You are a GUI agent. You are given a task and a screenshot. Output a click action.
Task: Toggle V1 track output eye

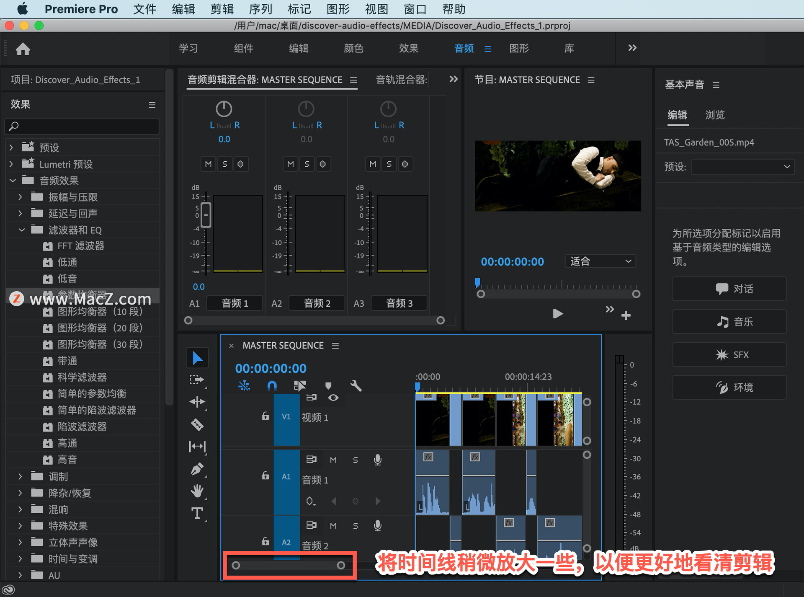333,398
